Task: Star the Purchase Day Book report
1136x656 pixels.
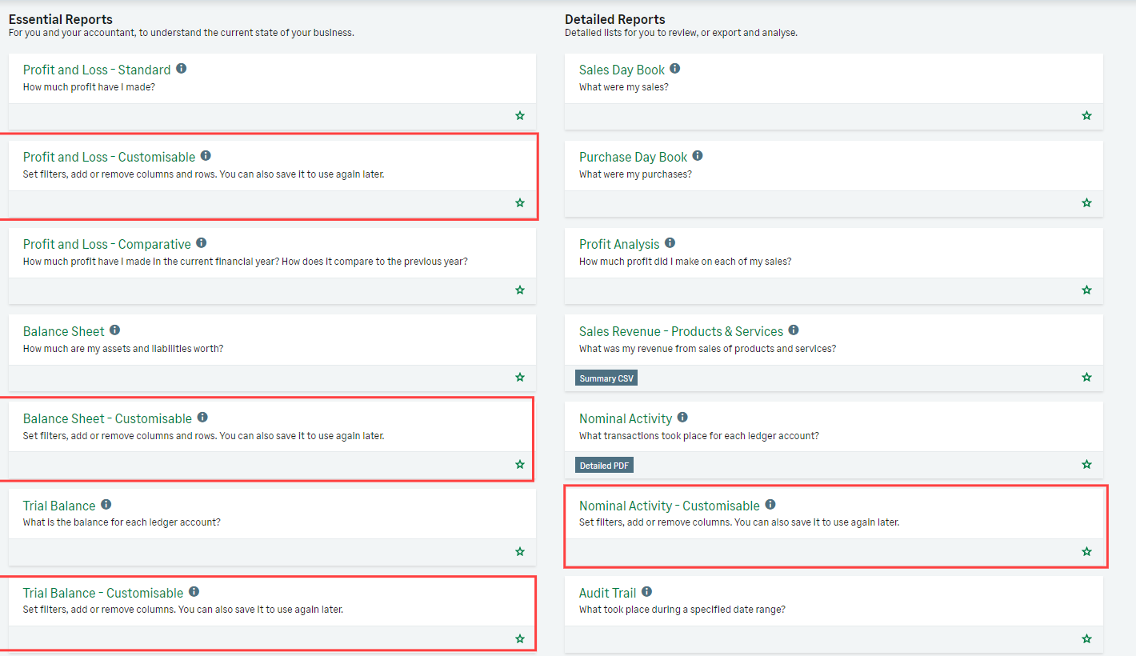Action: 1086,203
